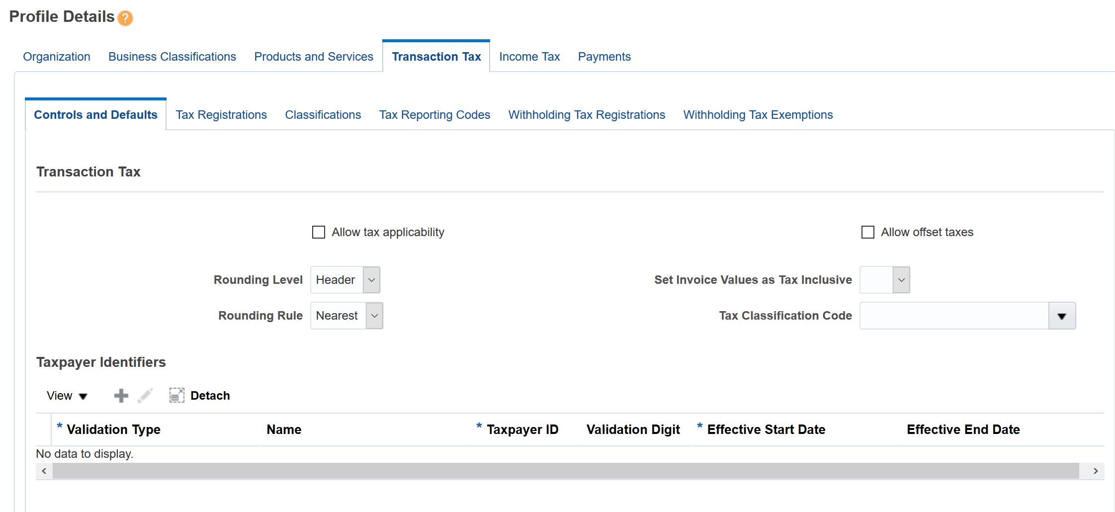Expand Set Invoice Values as Tax Inclusive dropdown
Viewport: 1115px width, 512px height.
pos(901,280)
